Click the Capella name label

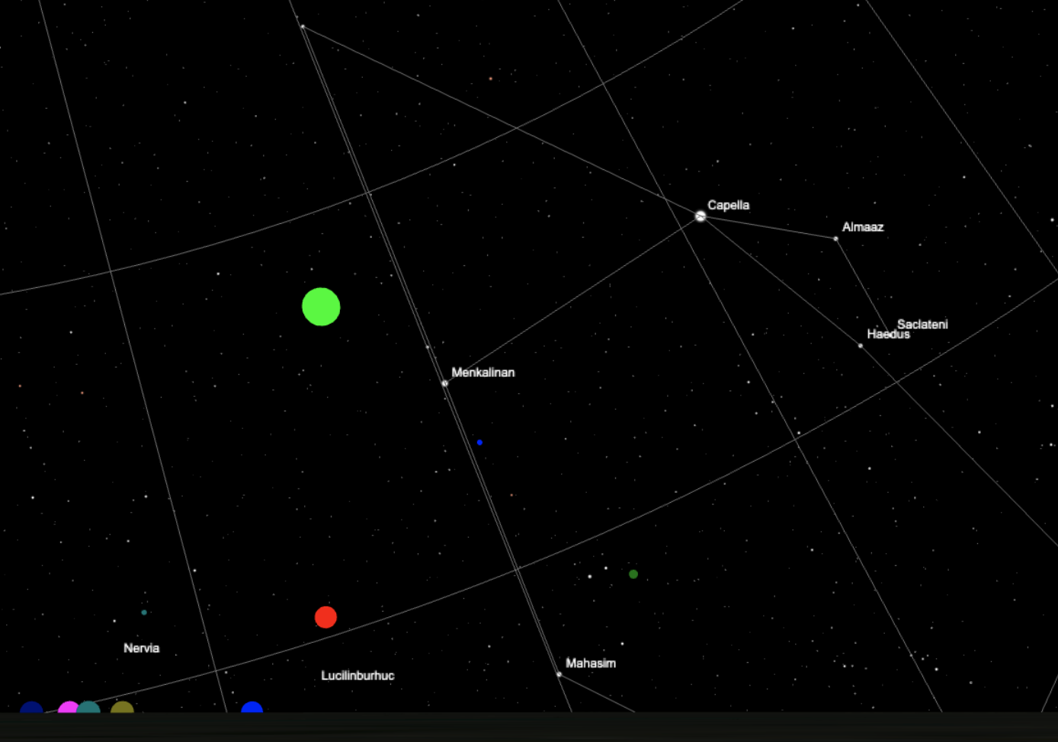click(x=728, y=205)
